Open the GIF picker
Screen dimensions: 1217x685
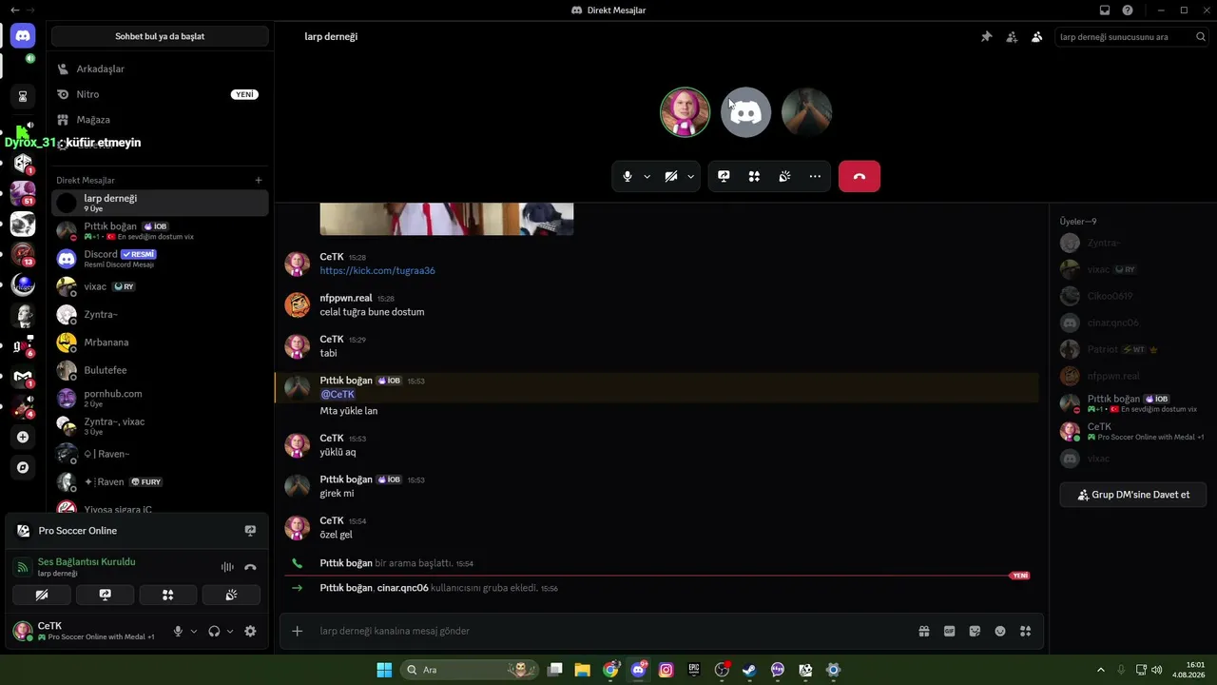[949, 631]
